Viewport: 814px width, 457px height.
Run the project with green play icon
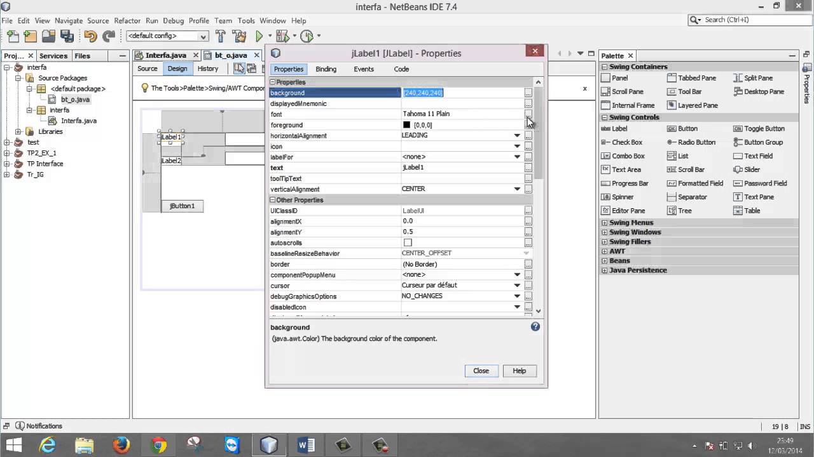(x=259, y=36)
